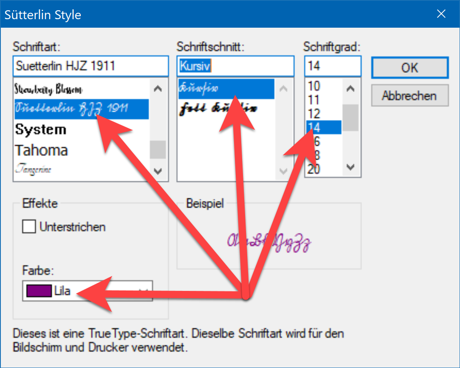Click the Schriftgrad number input field
Image resolution: width=460 pixels, height=368 pixels.
tap(332, 66)
